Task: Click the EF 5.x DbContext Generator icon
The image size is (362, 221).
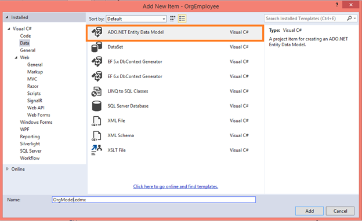Action: (x=97, y=62)
